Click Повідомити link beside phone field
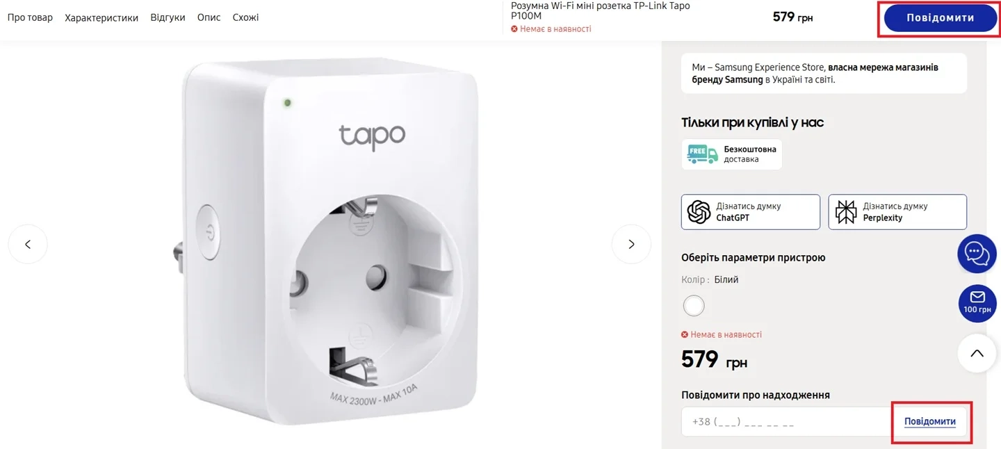The width and height of the screenshot is (1001, 449). [x=929, y=421]
